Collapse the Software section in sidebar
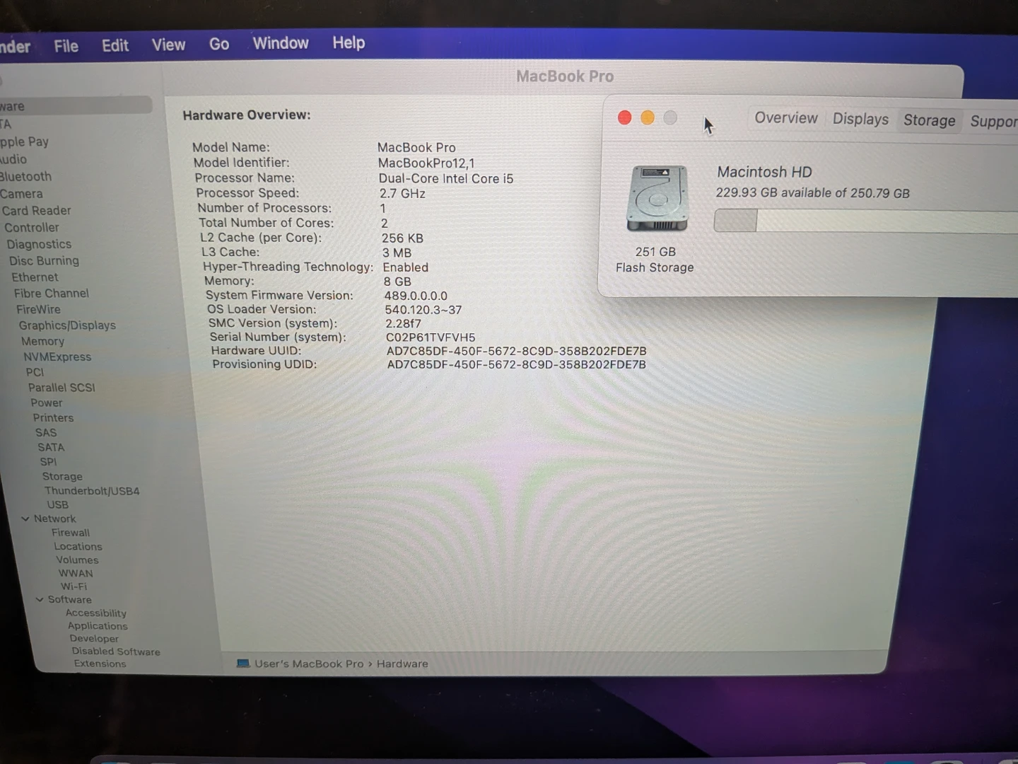This screenshot has width=1018, height=764. tap(40, 599)
